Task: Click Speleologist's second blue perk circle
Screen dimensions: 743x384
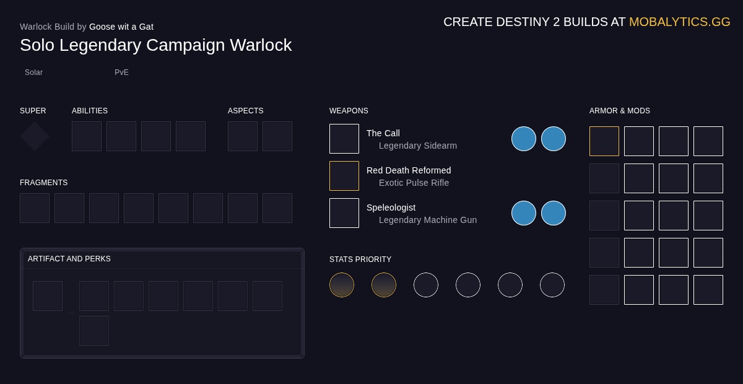Action: coord(554,213)
